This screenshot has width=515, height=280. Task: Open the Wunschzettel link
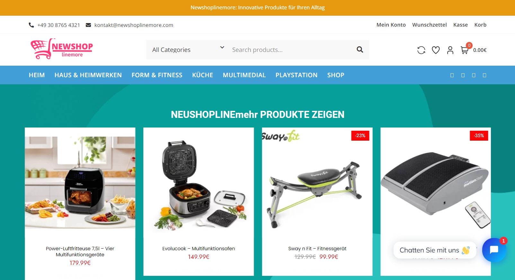(x=429, y=25)
